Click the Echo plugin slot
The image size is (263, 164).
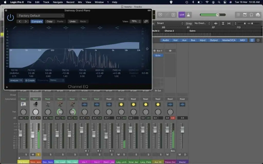158,55
